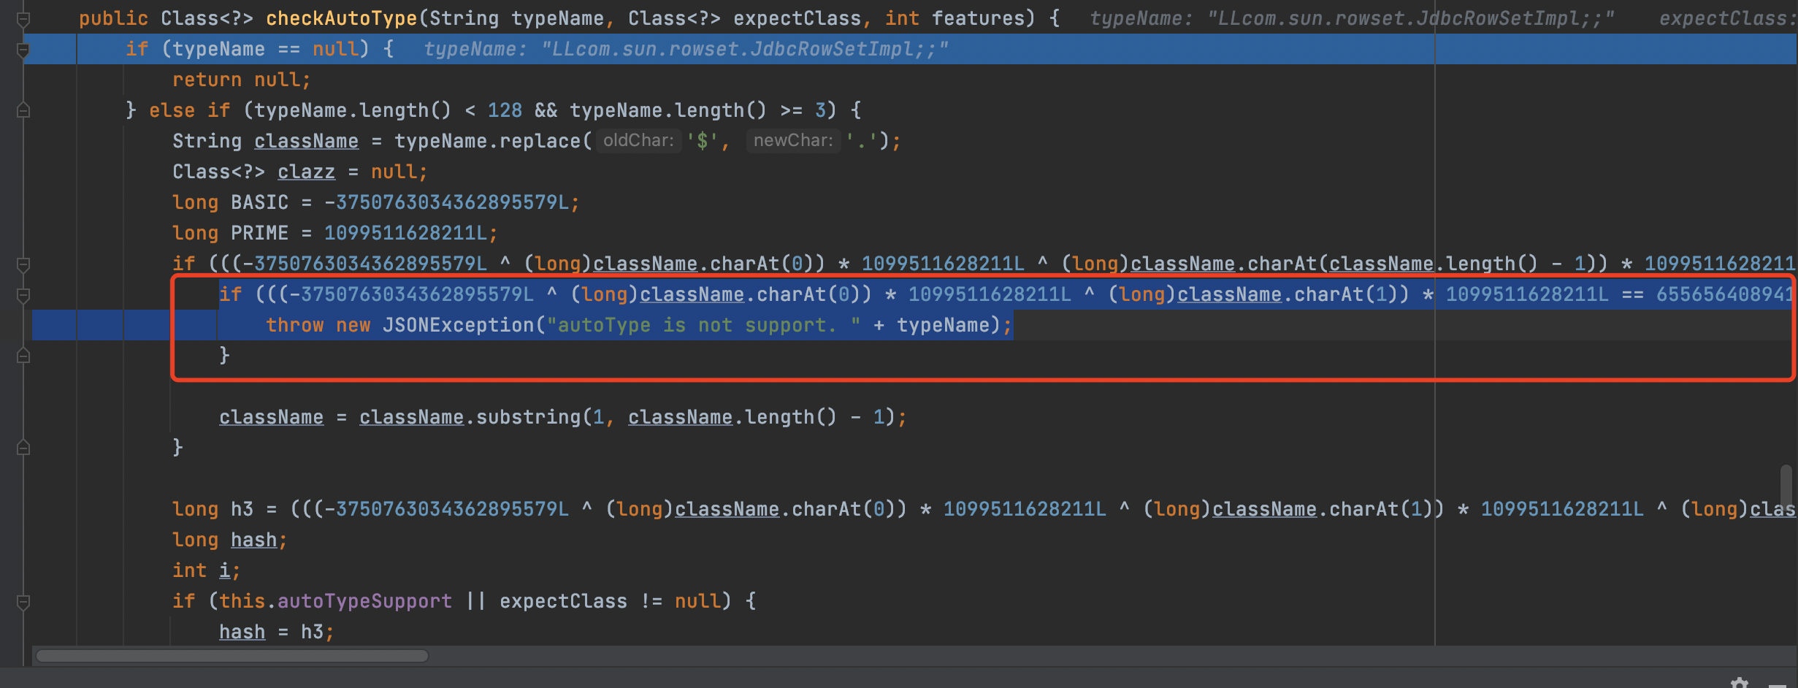Click value '1099511628211L' on the PRIME line
Viewport: 1798px width, 688px height.
tap(405, 233)
